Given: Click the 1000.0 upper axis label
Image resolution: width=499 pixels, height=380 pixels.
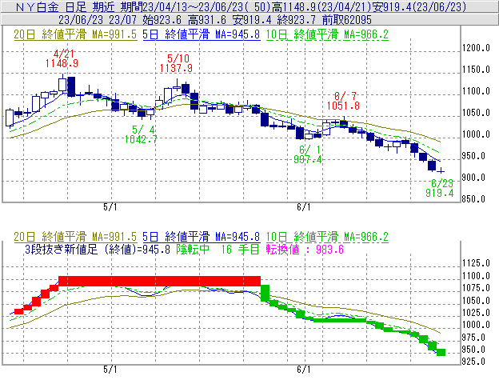Looking at the screenshot, I should point(476,134).
